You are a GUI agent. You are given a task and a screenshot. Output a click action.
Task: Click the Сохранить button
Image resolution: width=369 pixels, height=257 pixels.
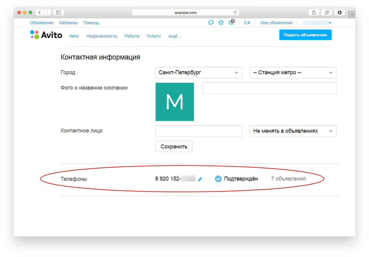click(x=174, y=147)
